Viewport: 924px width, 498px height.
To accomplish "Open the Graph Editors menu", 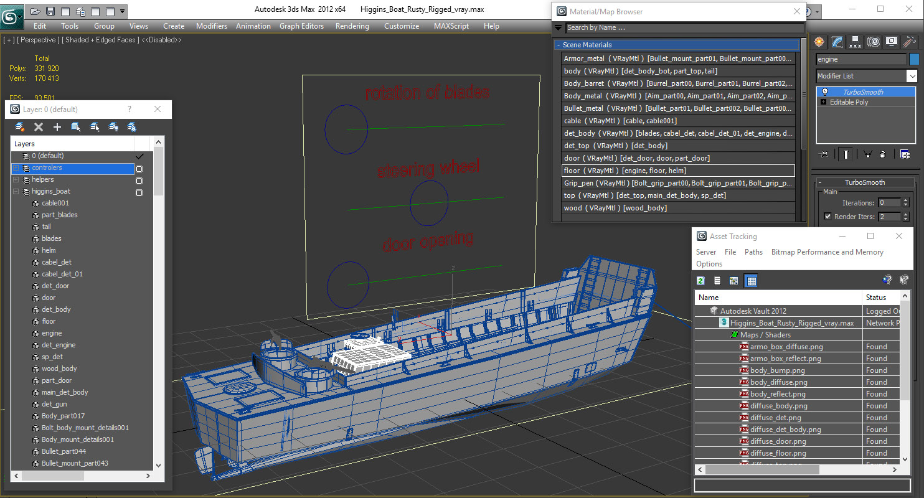I will click(301, 26).
